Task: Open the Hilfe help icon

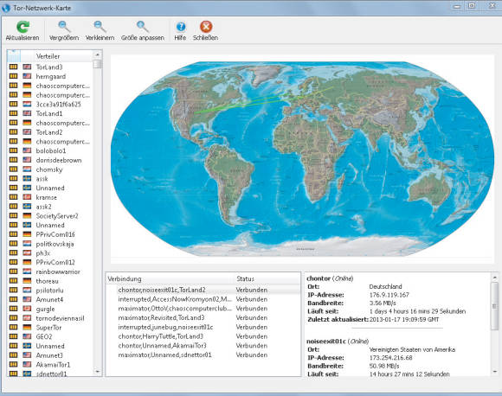Action: pyautogui.click(x=181, y=27)
